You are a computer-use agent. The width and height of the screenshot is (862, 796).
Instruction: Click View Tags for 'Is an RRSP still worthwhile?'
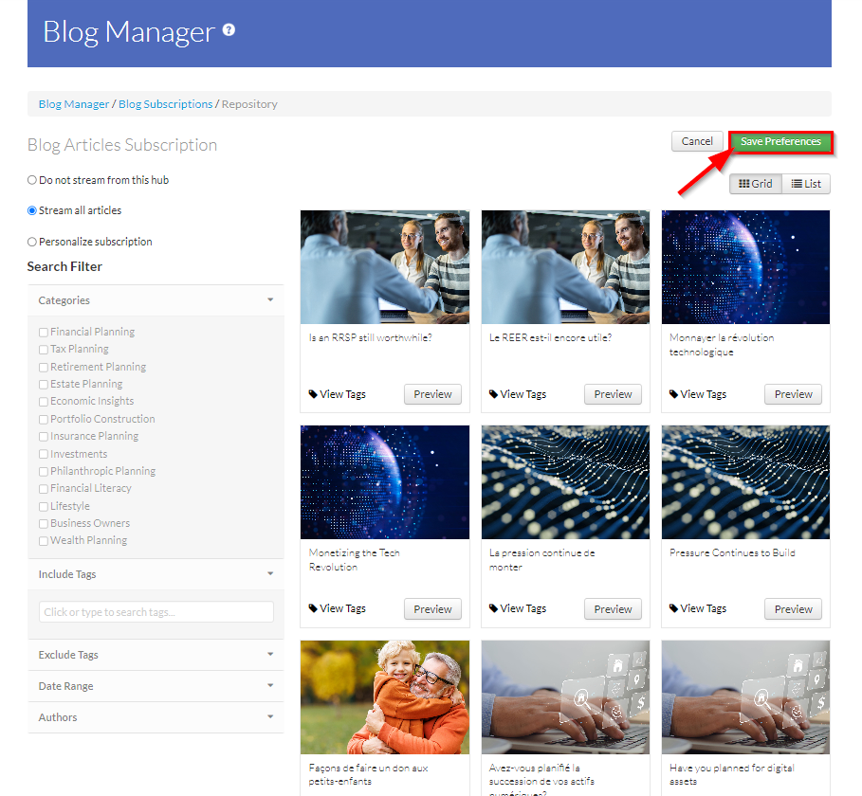(337, 394)
